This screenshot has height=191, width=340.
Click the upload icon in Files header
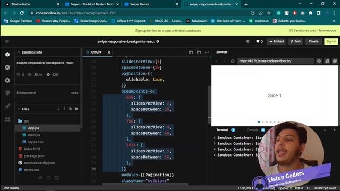pos(64,109)
